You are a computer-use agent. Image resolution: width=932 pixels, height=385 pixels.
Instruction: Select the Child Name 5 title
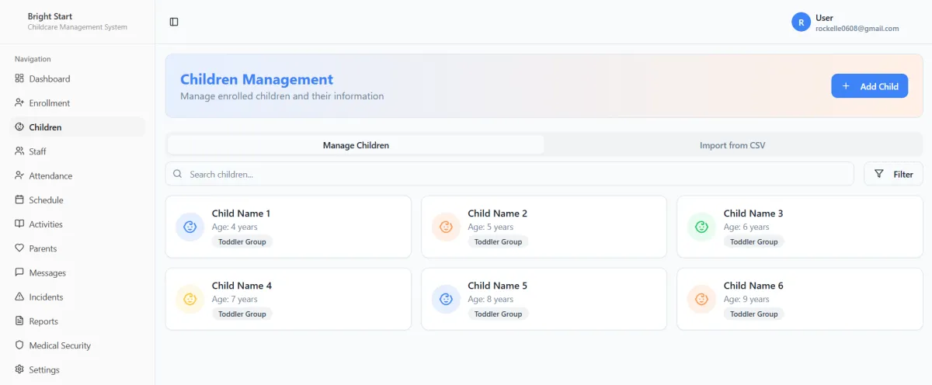click(497, 286)
